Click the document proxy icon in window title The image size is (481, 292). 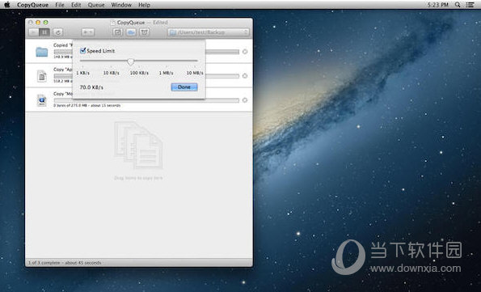(x=113, y=23)
